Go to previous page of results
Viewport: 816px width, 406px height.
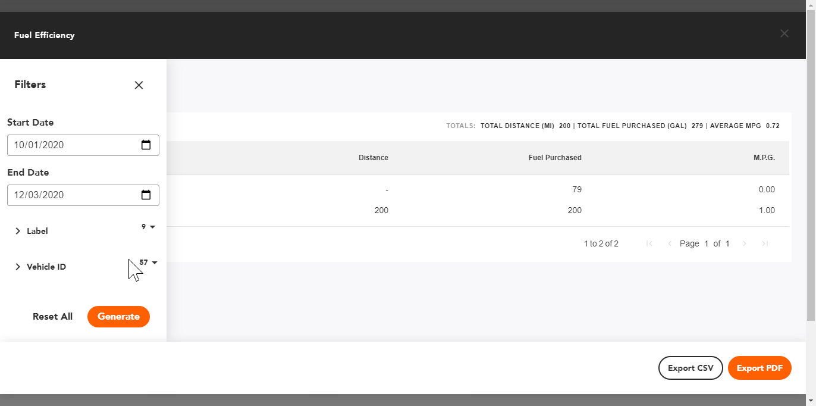(x=669, y=243)
